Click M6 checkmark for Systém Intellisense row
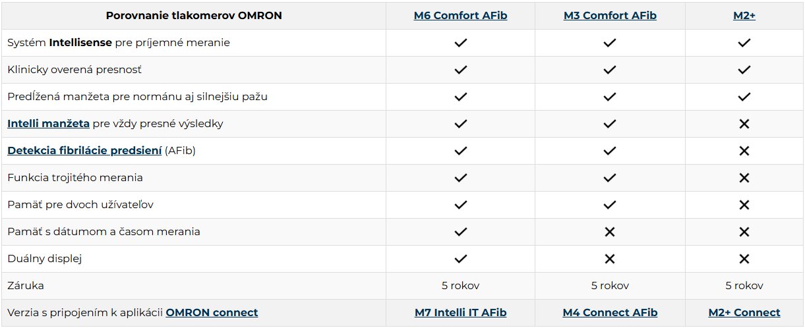This screenshot has height=328, width=805. (x=460, y=43)
